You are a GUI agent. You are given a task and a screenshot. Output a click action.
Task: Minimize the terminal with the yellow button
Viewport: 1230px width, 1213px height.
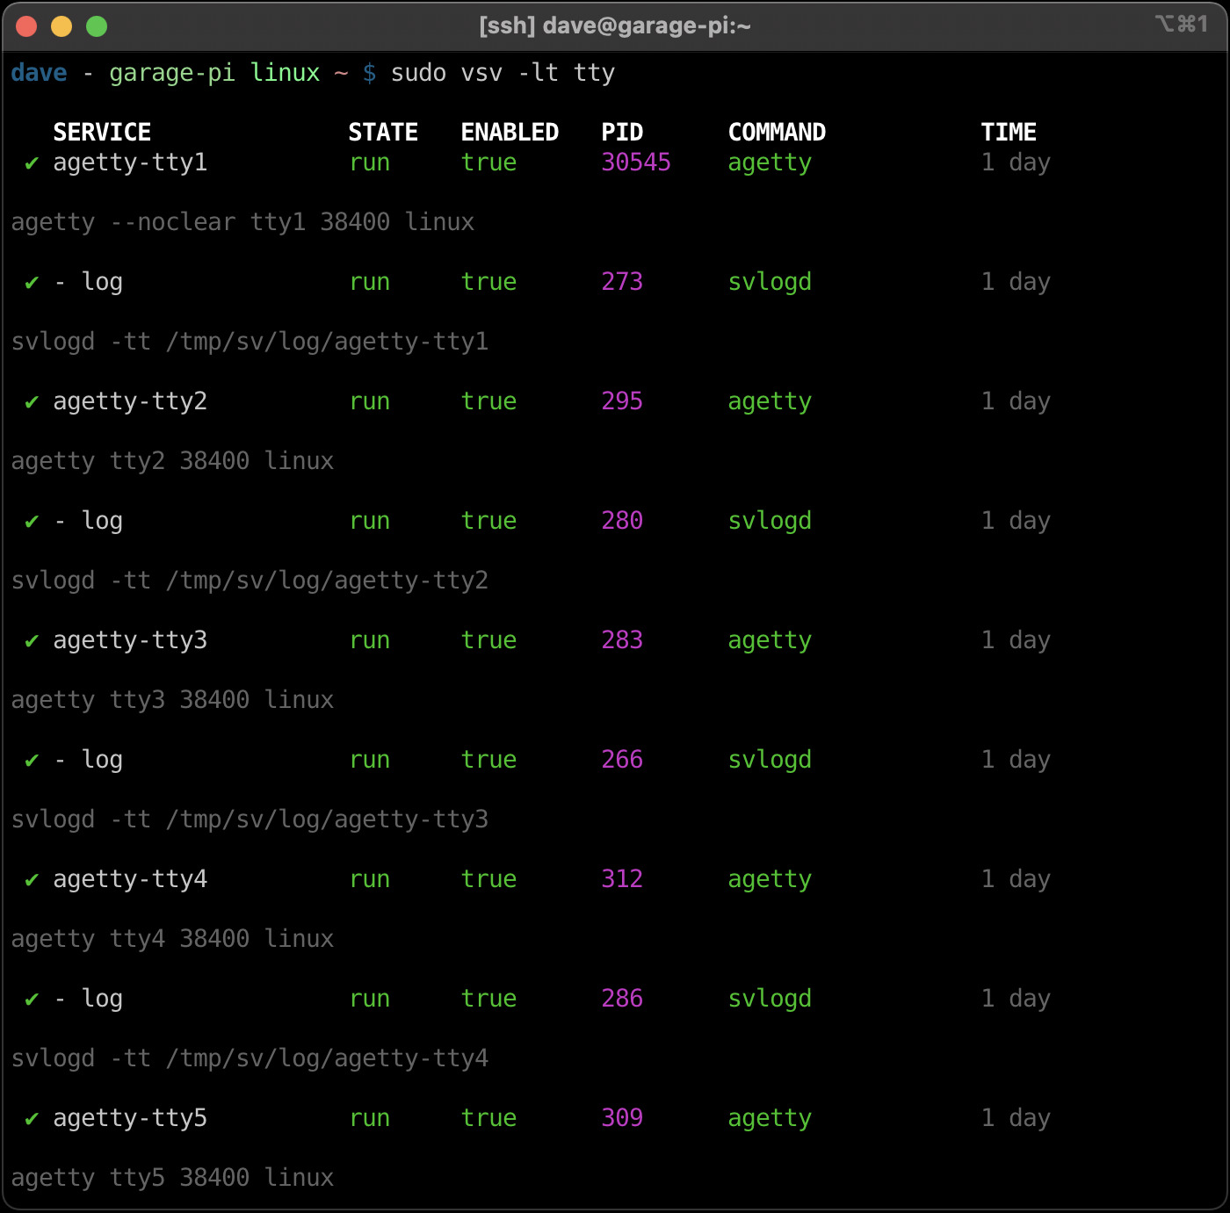pos(61,26)
